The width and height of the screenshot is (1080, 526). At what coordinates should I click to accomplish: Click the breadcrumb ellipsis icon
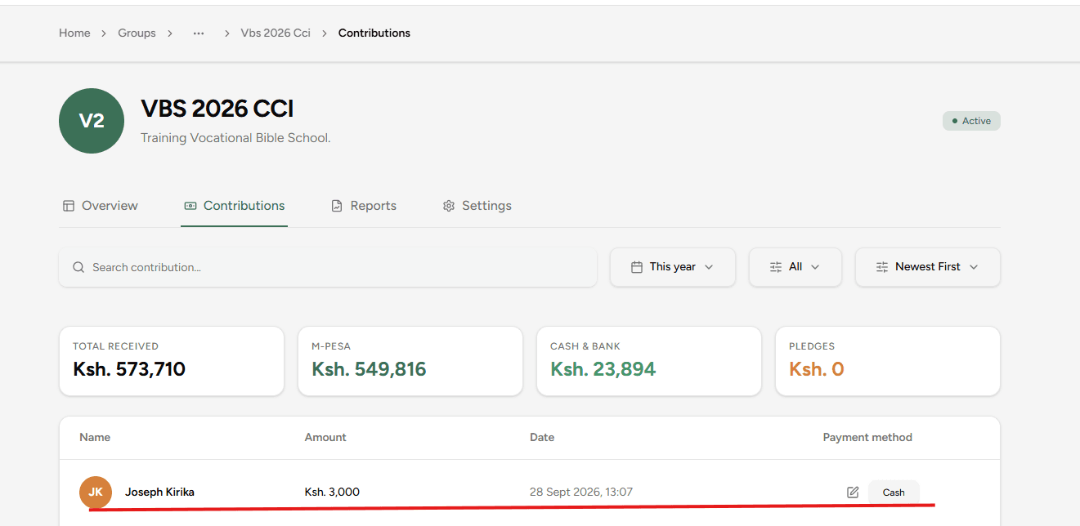(x=199, y=33)
